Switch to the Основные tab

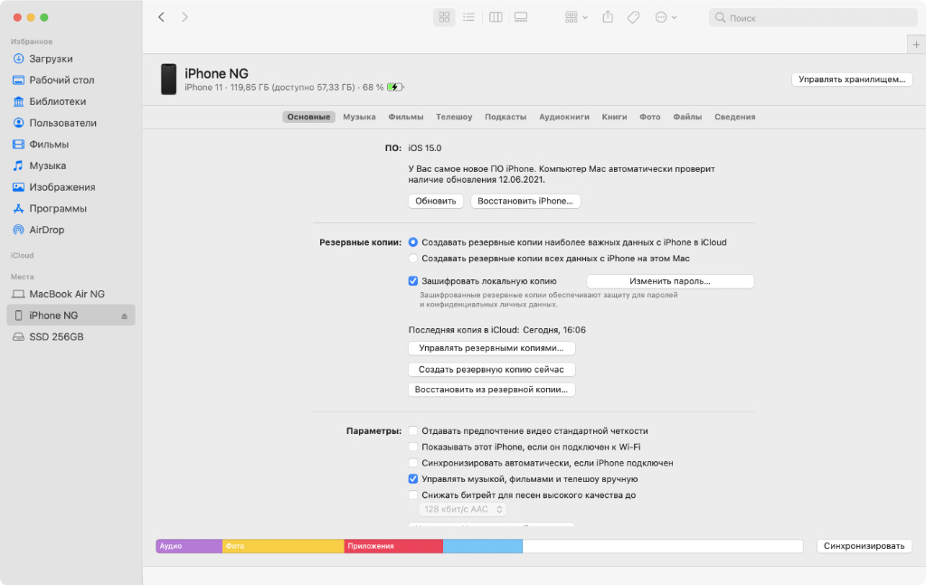(x=308, y=117)
